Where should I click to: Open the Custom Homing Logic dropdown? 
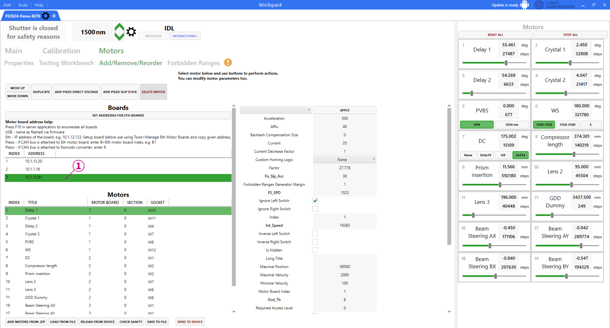click(x=344, y=159)
